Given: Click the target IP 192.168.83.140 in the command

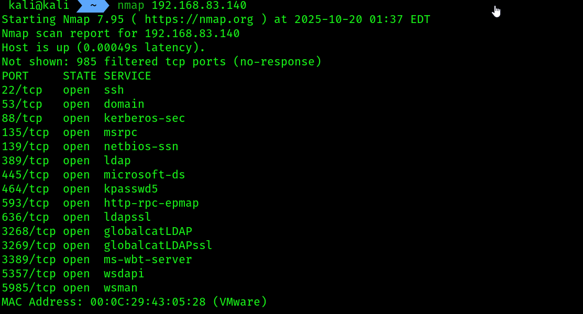Looking at the screenshot, I should coord(199,6).
